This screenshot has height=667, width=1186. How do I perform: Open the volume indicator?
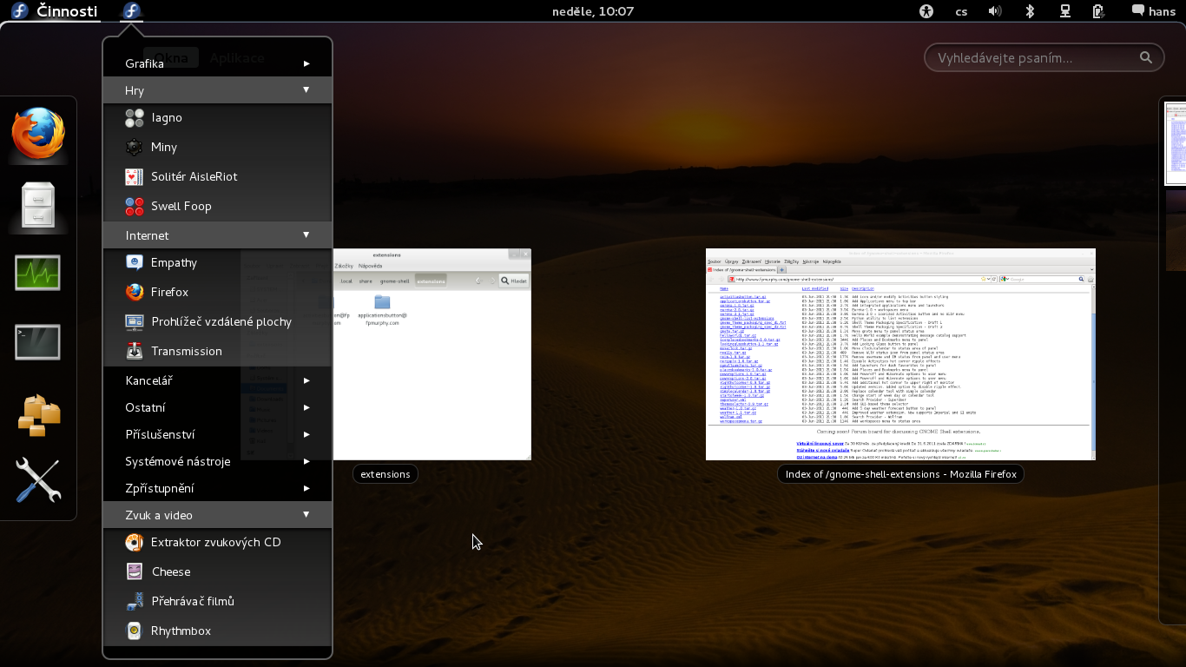click(995, 11)
